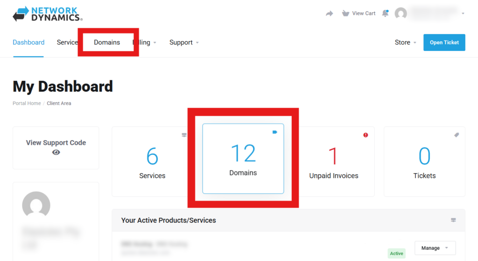Screen dimensions: 478x261
Task: Follow the Portal Home breadcrumb link
Action: (27, 103)
